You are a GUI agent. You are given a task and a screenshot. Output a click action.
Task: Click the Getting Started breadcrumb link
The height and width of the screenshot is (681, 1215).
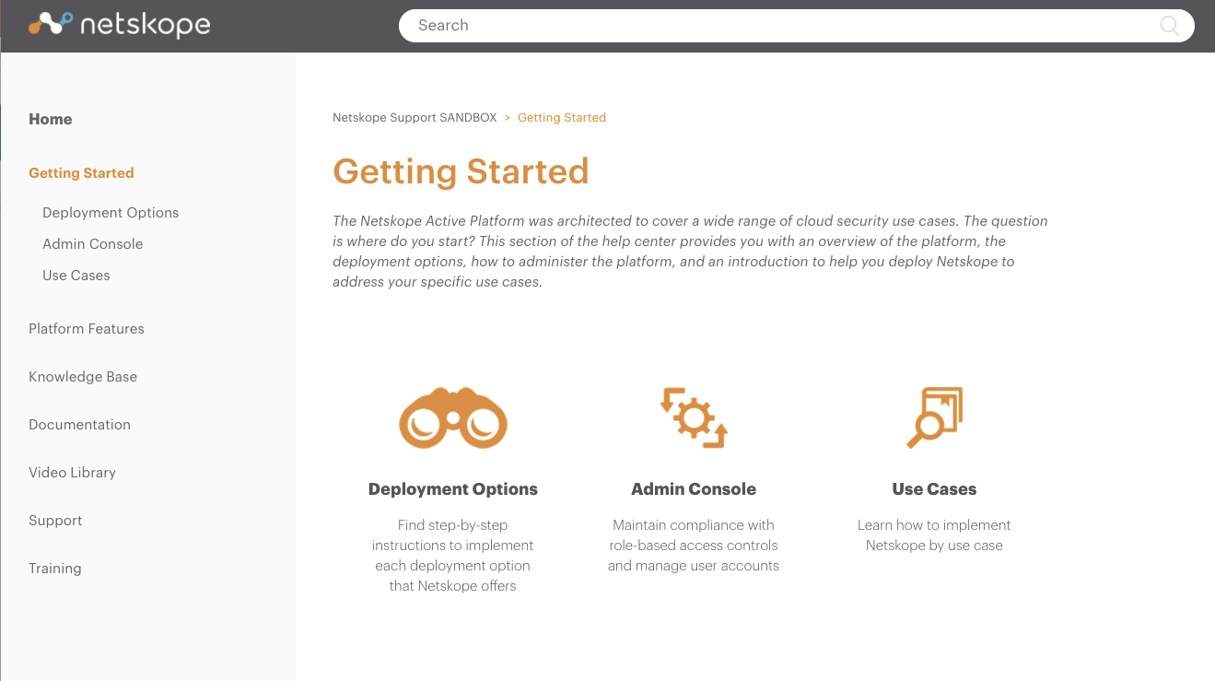(562, 117)
